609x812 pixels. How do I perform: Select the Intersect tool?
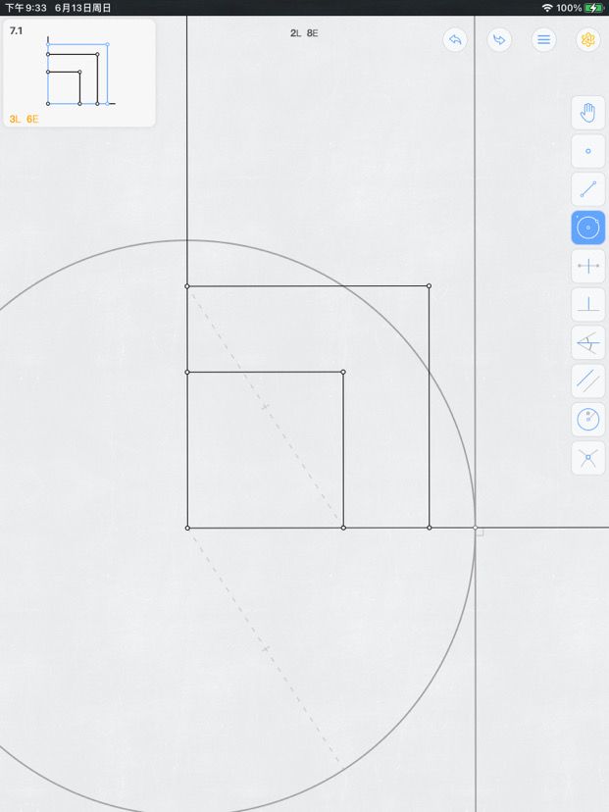click(587, 458)
